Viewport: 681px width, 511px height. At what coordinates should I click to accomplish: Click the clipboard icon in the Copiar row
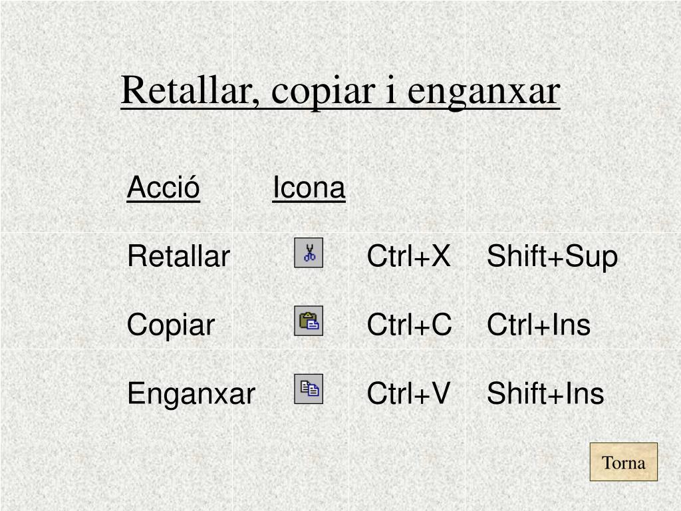click(x=309, y=321)
